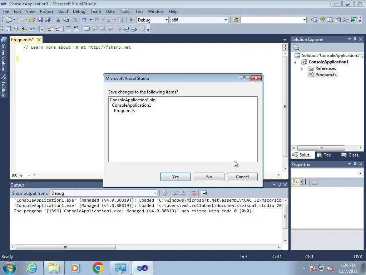Click ConsoleApplication1.sln in the dialog list

pyautogui.click(x=133, y=100)
